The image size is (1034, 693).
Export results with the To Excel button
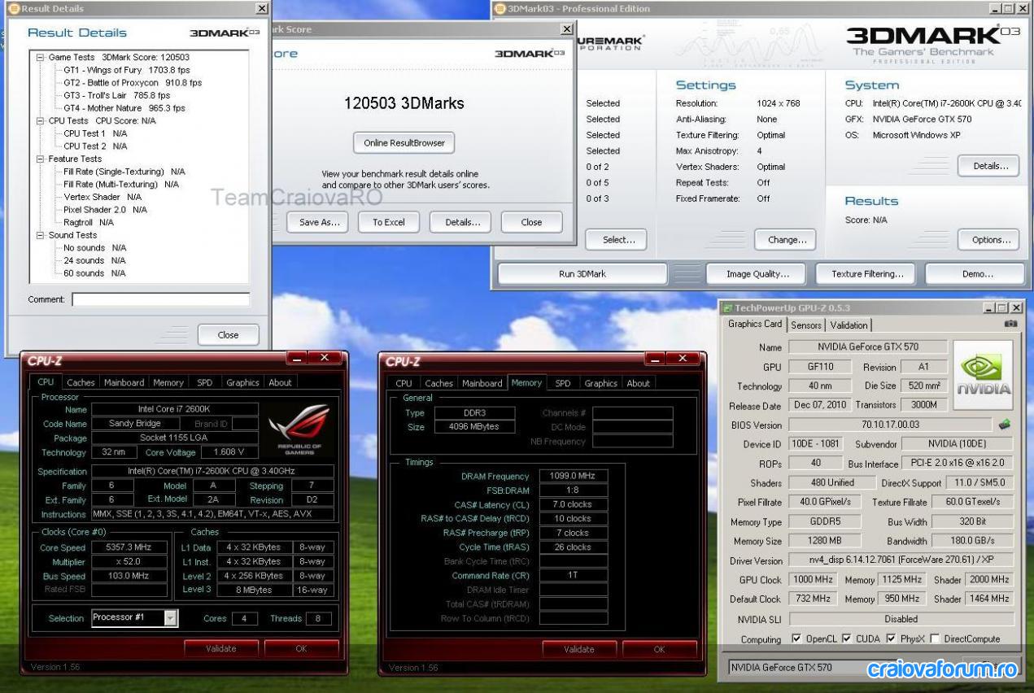pos(389,222)
